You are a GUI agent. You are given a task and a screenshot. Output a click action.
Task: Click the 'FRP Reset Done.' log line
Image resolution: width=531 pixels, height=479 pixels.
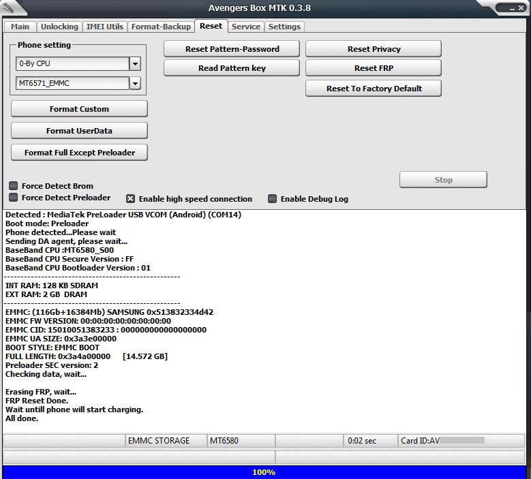pyautogui.click(x=37, y=401)
